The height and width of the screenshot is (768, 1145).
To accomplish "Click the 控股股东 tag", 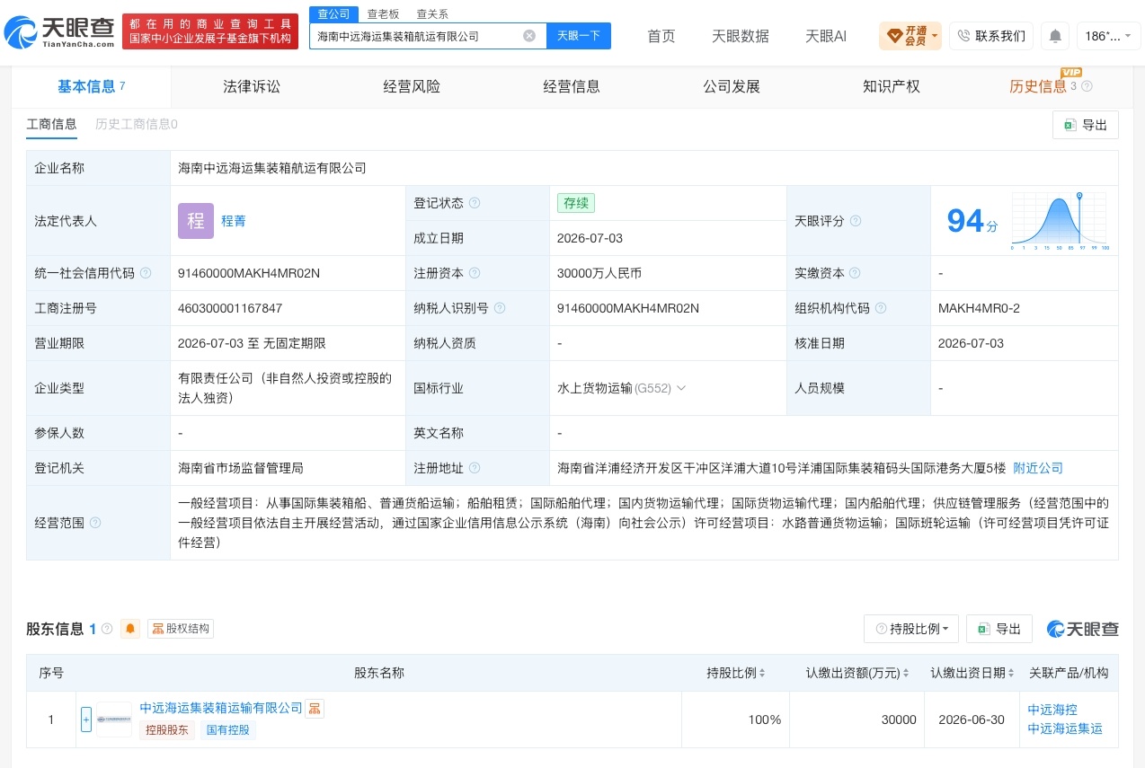I will point(167,729).
